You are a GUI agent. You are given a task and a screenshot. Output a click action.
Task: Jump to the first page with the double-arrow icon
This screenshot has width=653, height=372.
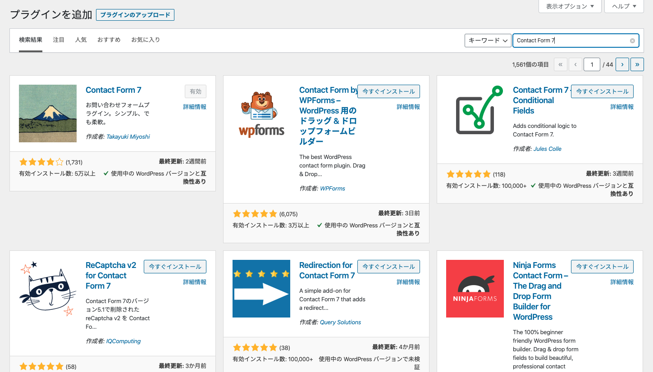coord(560,64)
